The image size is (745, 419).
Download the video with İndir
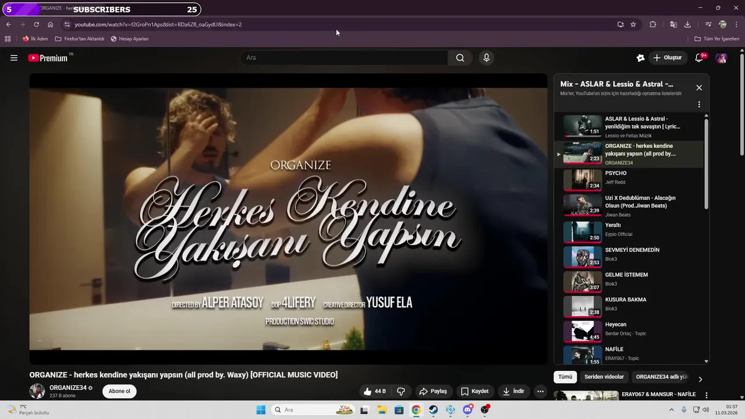coord(513,391)
